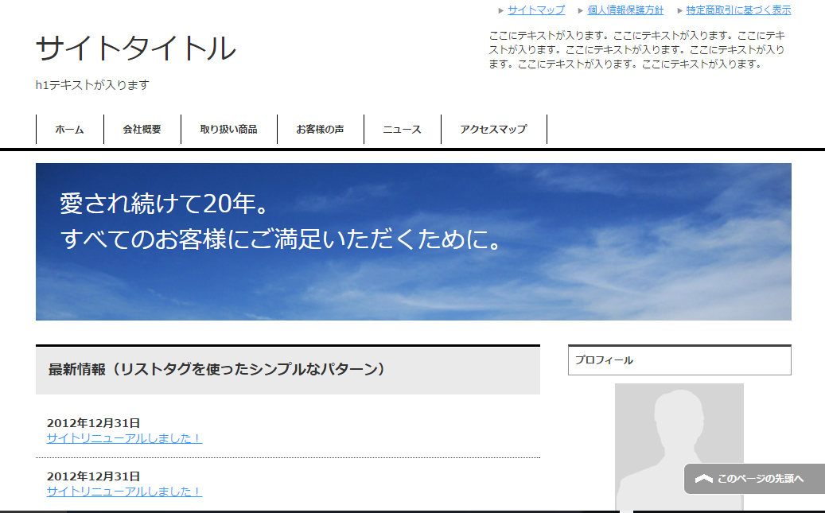This screenshot has width=825, height=513.
Task: Open the second サイトリニューアルしました！ news link
Action: pos(124,492)
